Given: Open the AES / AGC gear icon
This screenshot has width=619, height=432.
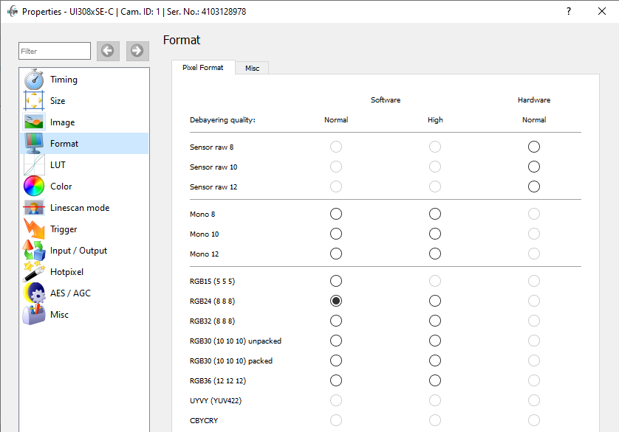Looking at the screenshot, I should (34, 293).
